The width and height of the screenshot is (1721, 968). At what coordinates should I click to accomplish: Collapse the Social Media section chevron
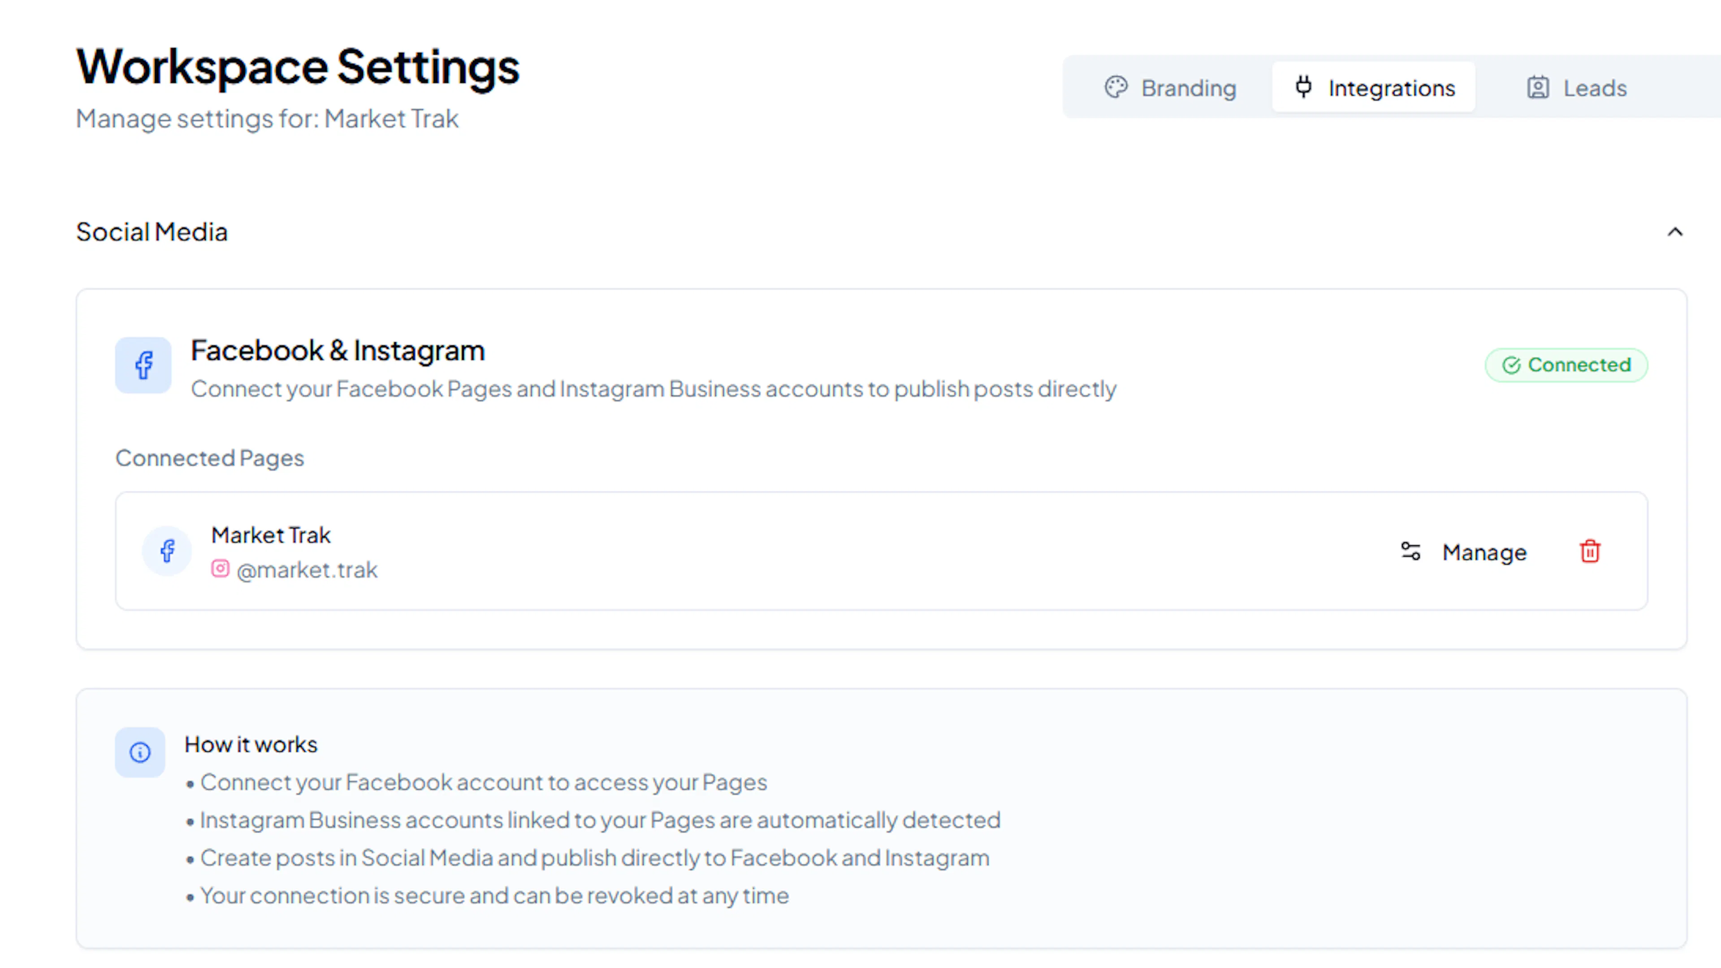tap(1674, 232)
